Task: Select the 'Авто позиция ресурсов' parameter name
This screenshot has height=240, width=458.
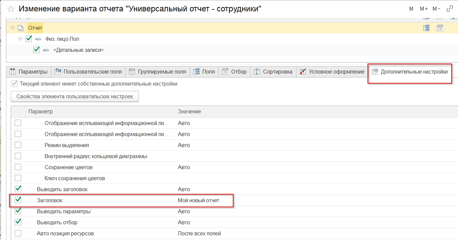Action: pos(65,233)
